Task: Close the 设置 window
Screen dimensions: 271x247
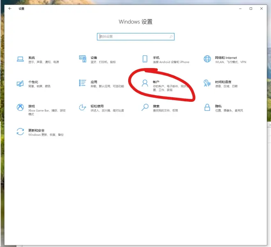Action: (x=262, y=9)
